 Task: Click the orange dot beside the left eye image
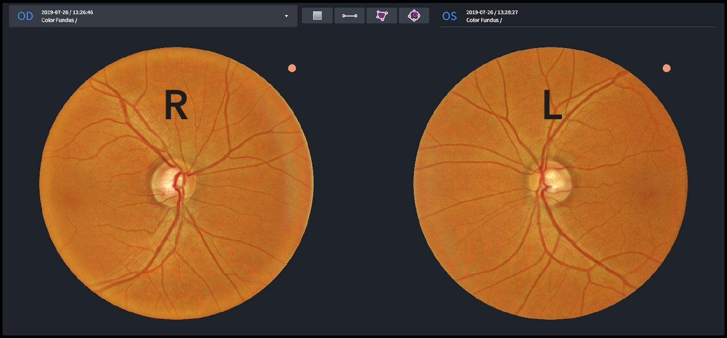667,68
